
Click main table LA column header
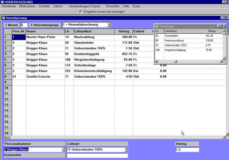pyautogui.click(x=69, y=31)
